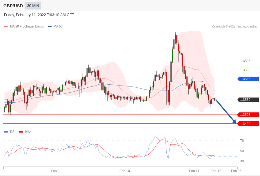Click the 9MA legend red swatch
This screenshot has width=260, height=176.
pyautogui.click(x=21, y=132)
